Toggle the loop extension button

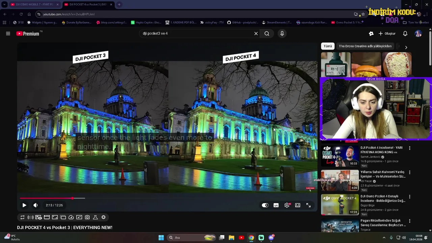tap(23, 217)
